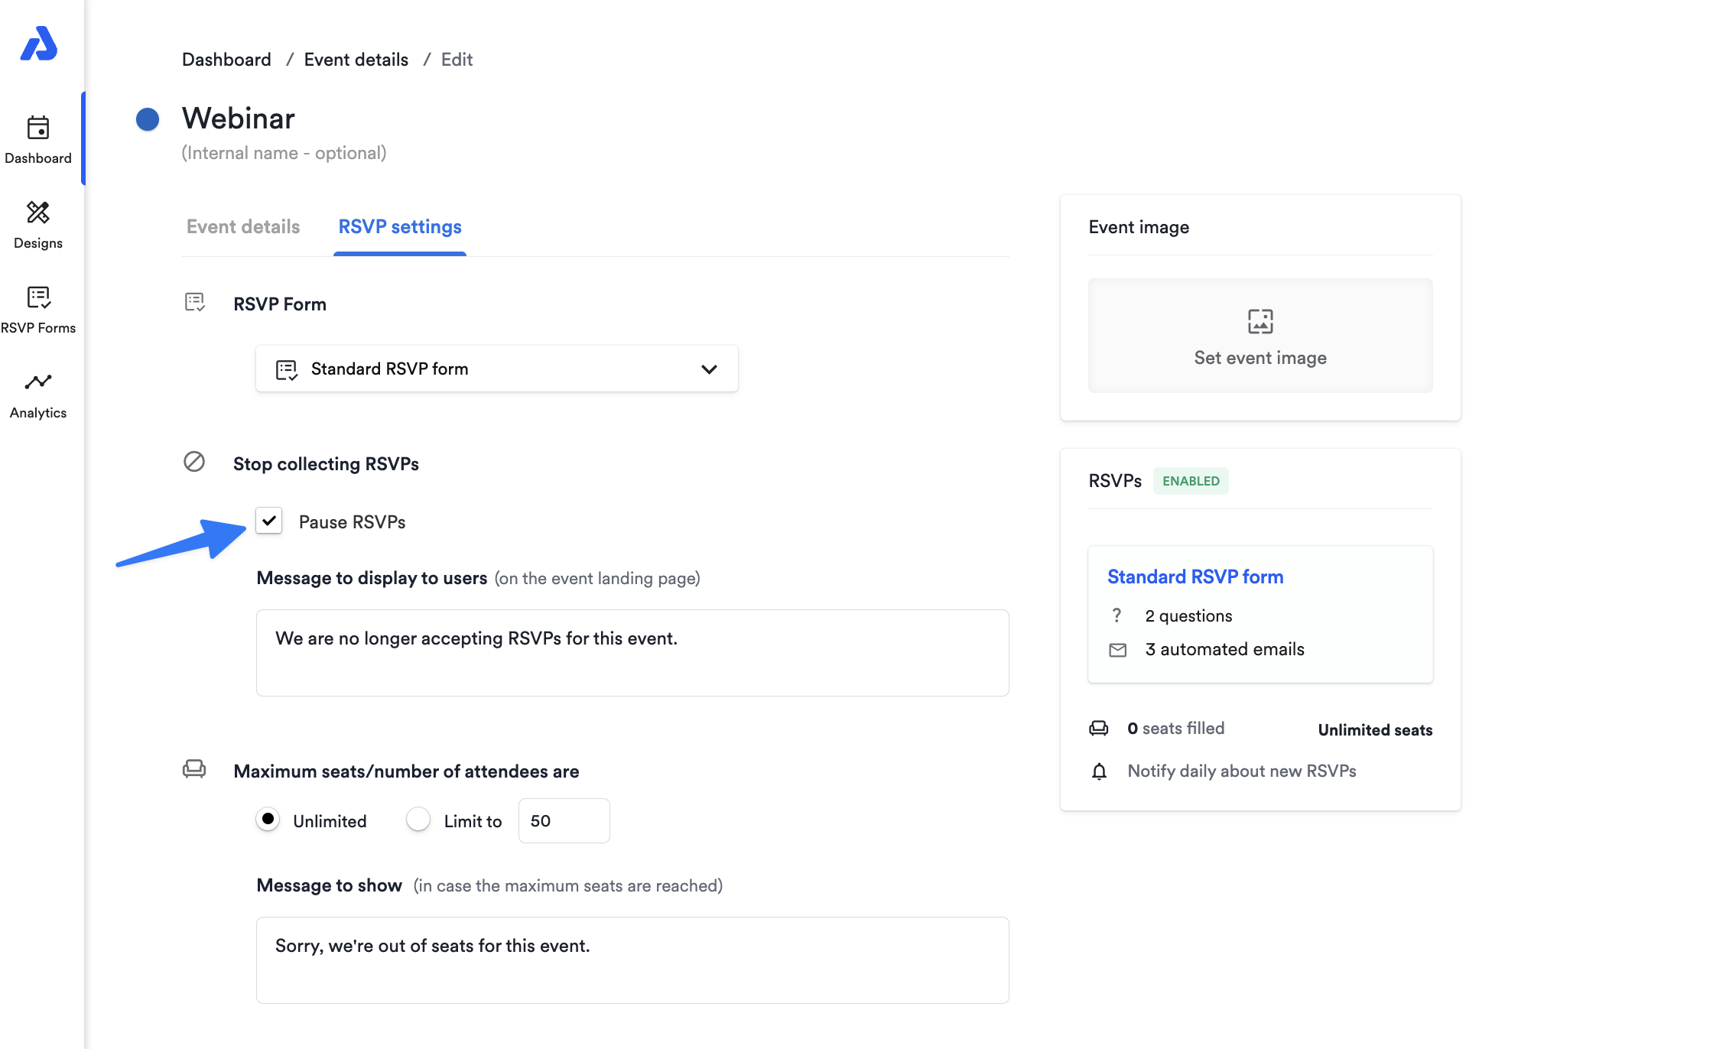Click the Set event image icon
This screenshot has height=1049, width=1713.
(x=1260, y=322)
